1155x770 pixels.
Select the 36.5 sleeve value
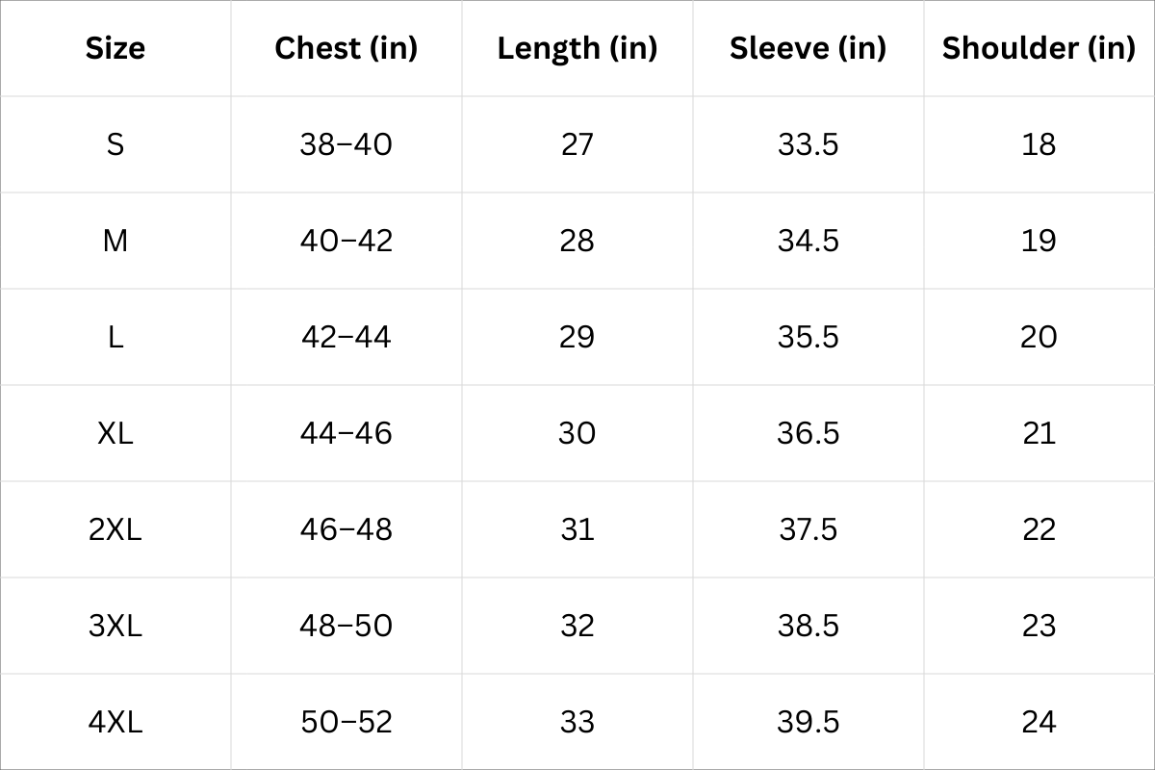808,433
